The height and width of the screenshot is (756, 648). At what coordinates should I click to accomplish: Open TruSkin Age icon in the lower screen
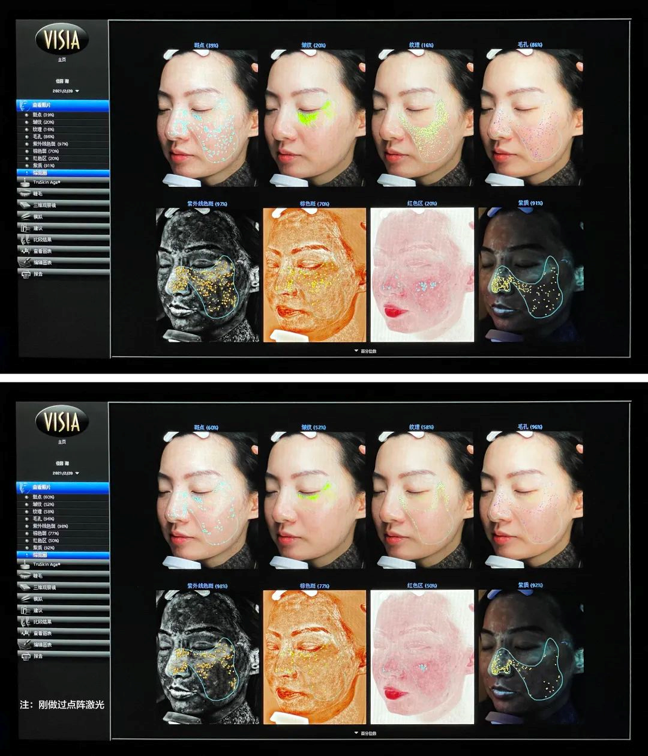[x=25, y=564]
